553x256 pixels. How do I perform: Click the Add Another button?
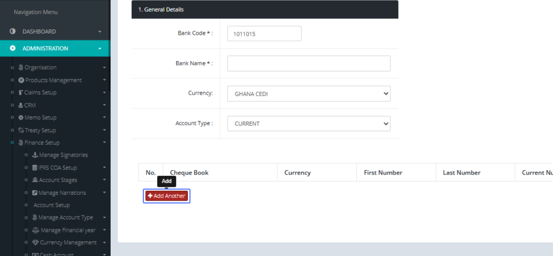166,196
